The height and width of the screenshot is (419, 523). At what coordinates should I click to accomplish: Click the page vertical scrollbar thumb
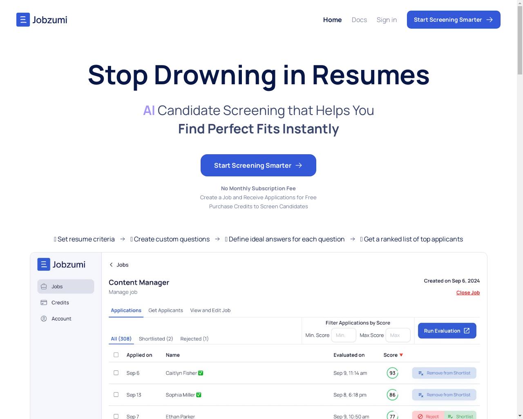[520, 41]
